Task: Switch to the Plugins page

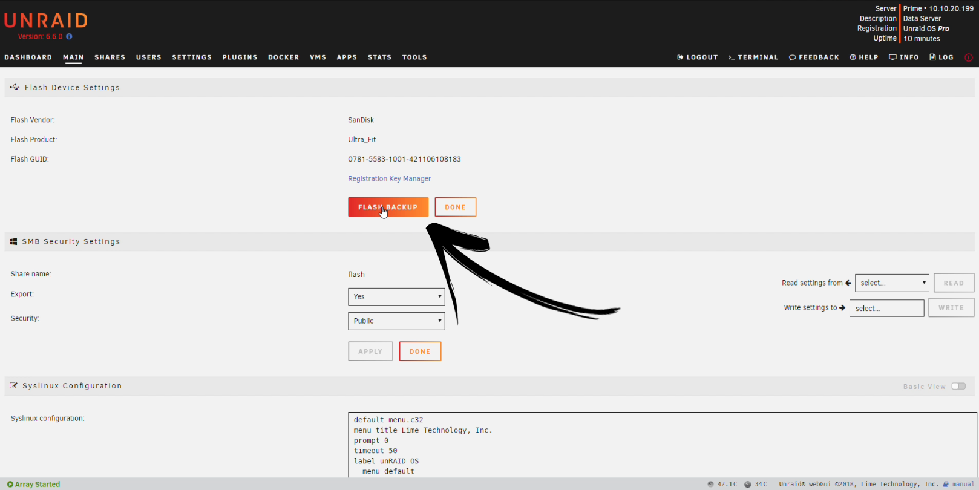Action: [240, 57]
